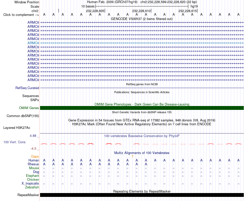The width and height of the screenshot is (244, 201).
Task: Select the Human alignment row label
Action: coord(34,160)
